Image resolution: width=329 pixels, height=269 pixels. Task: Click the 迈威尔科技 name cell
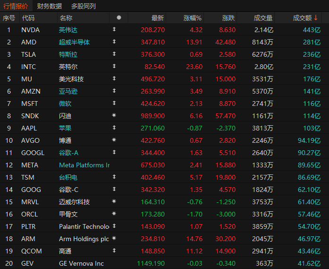(x=74, y=202)
